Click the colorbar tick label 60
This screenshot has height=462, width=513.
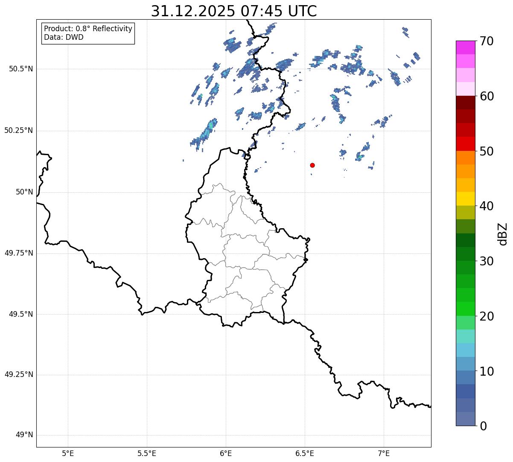487,96
